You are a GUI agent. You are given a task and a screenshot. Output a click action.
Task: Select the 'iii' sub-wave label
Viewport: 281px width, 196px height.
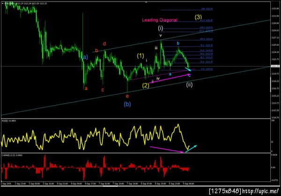pos(156,48)
